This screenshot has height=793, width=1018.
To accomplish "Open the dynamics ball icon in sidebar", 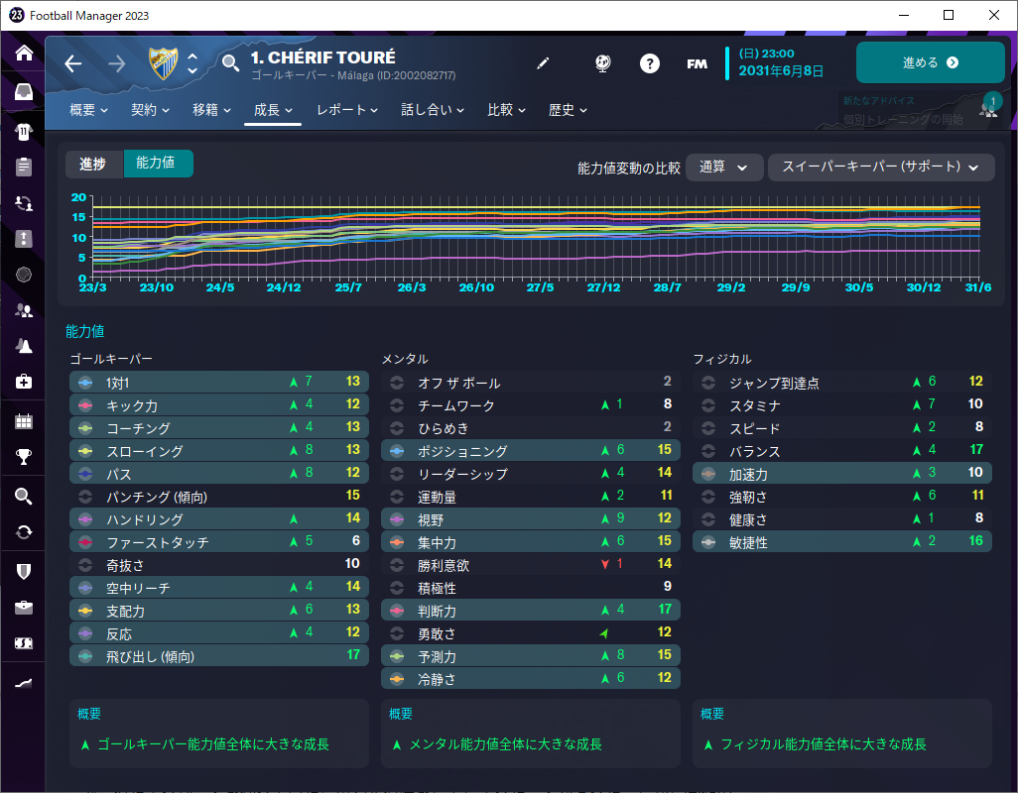I will click(24, 275).
